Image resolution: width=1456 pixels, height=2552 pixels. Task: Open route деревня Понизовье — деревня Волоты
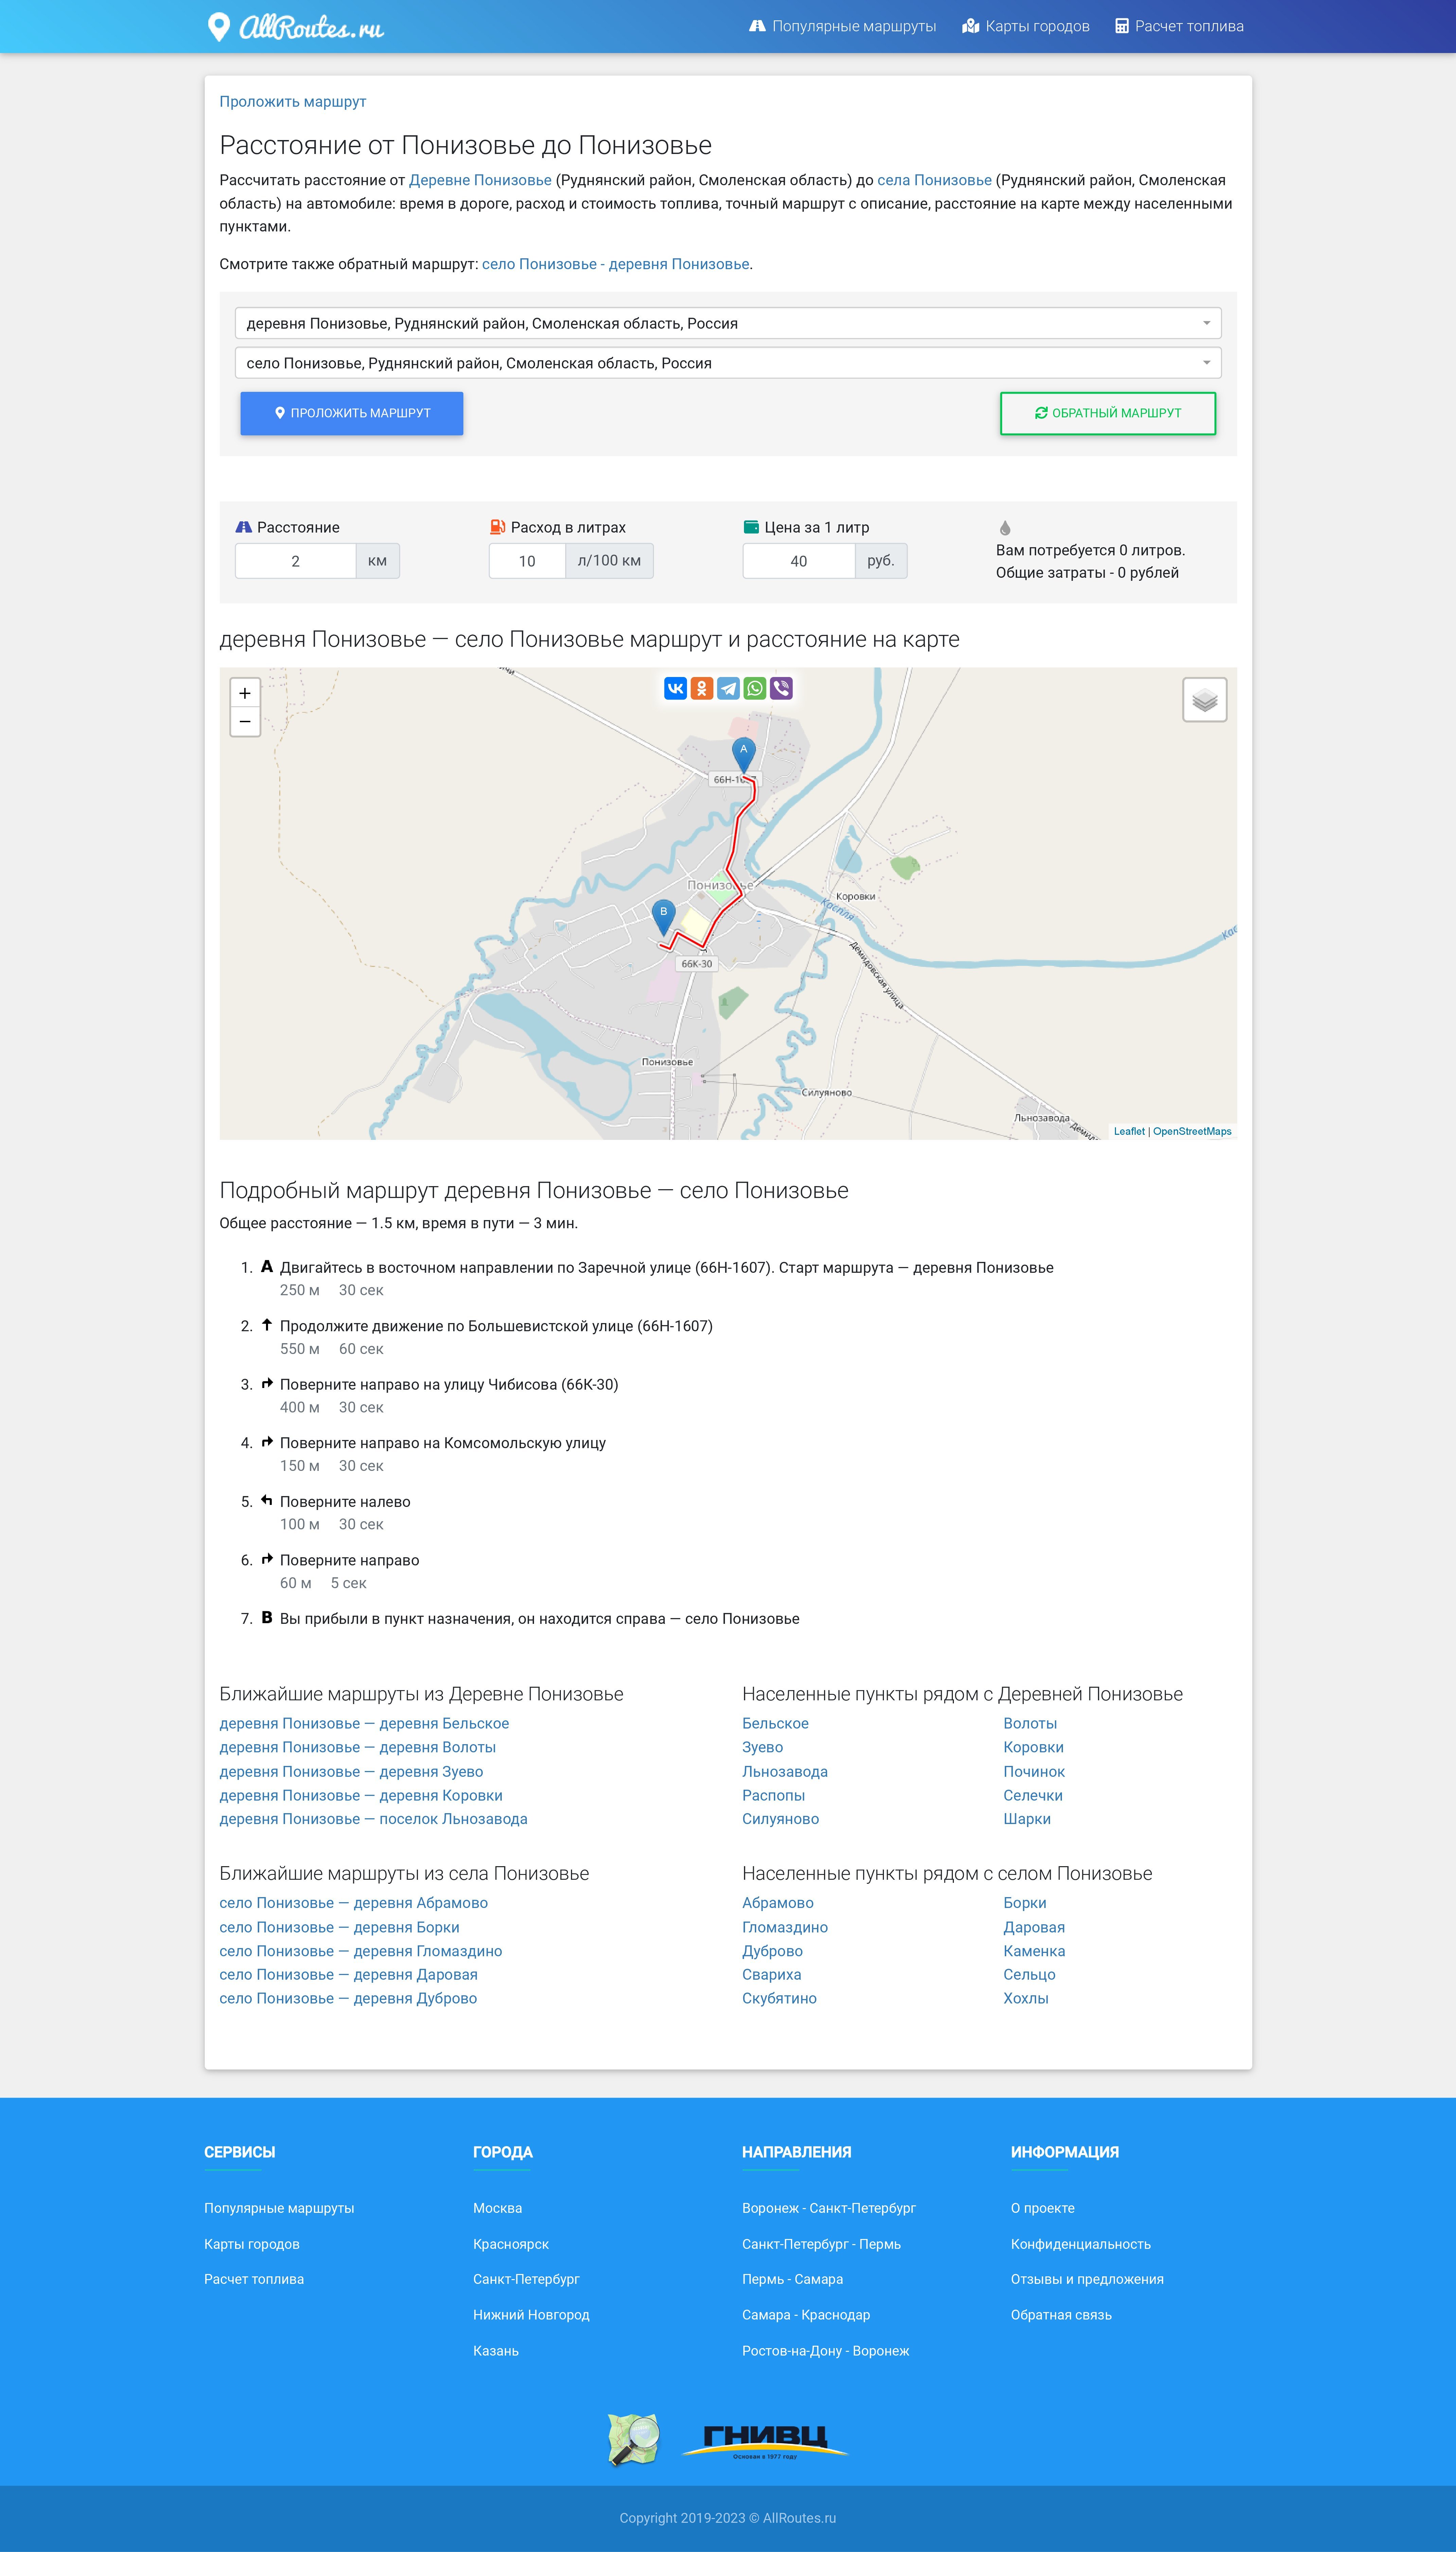(358, 1748)
